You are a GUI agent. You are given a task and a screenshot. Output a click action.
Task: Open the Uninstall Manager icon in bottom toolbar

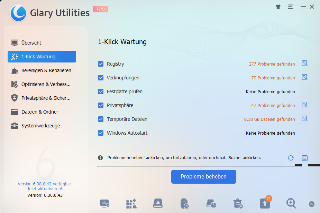(x=238, y=204)
